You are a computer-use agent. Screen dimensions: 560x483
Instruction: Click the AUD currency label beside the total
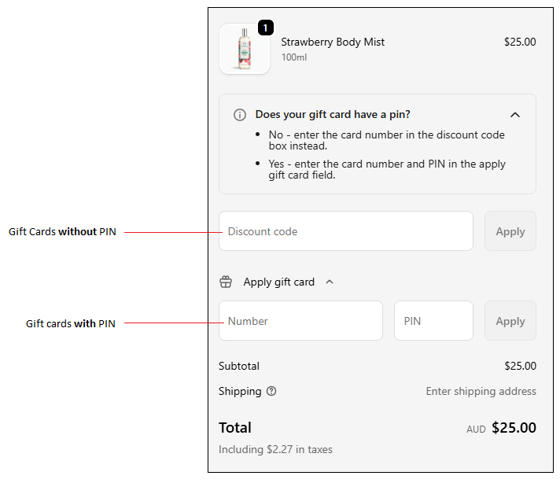476,430
